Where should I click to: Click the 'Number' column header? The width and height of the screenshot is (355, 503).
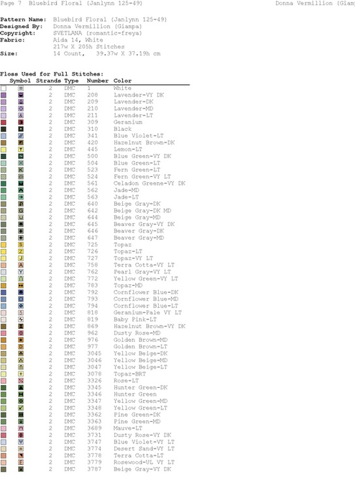(98, 81)
